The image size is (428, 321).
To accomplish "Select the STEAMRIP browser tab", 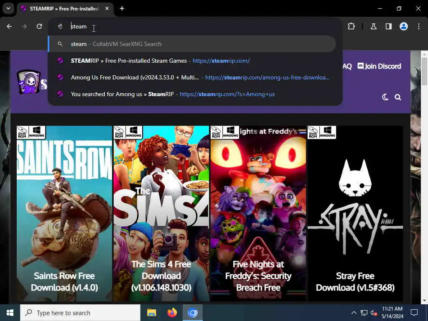I will point(66,8).
